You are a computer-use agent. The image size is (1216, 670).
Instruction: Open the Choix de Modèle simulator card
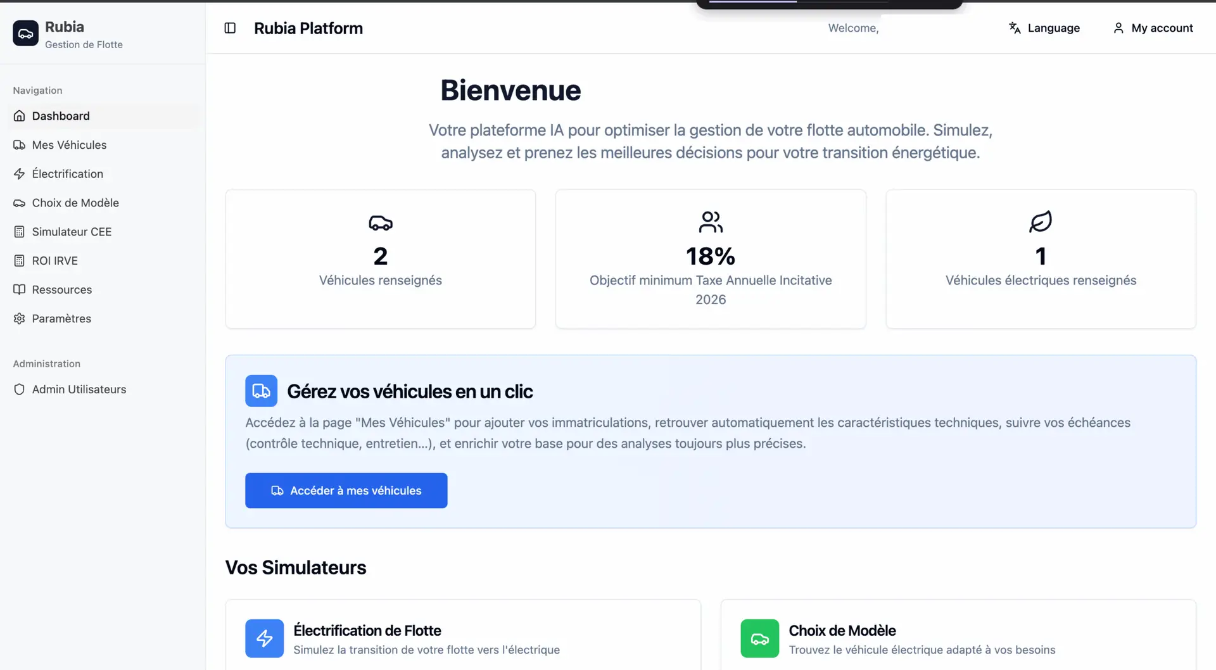(958, 635)
